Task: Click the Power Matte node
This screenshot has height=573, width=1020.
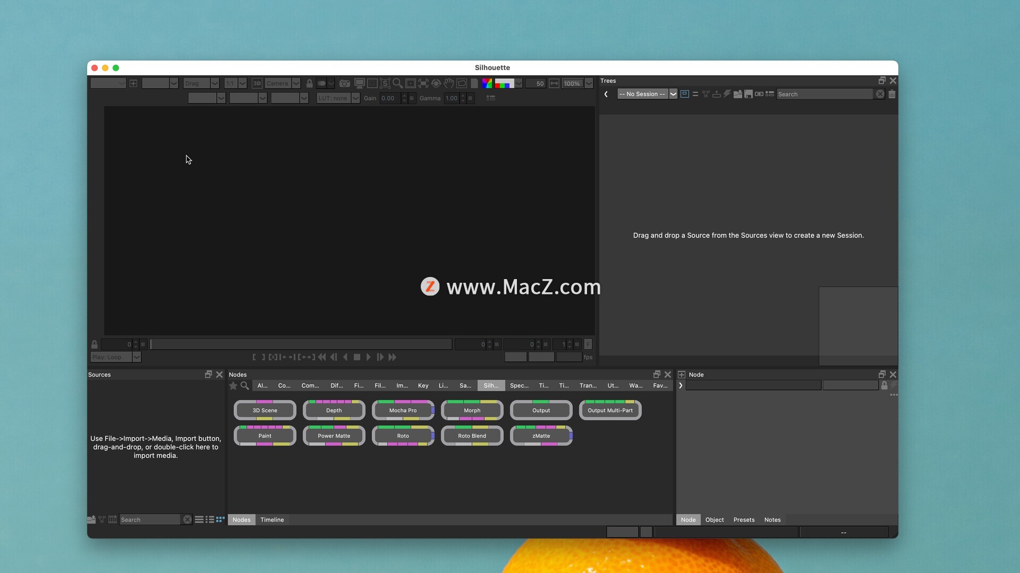Action: tap(334, 436)
